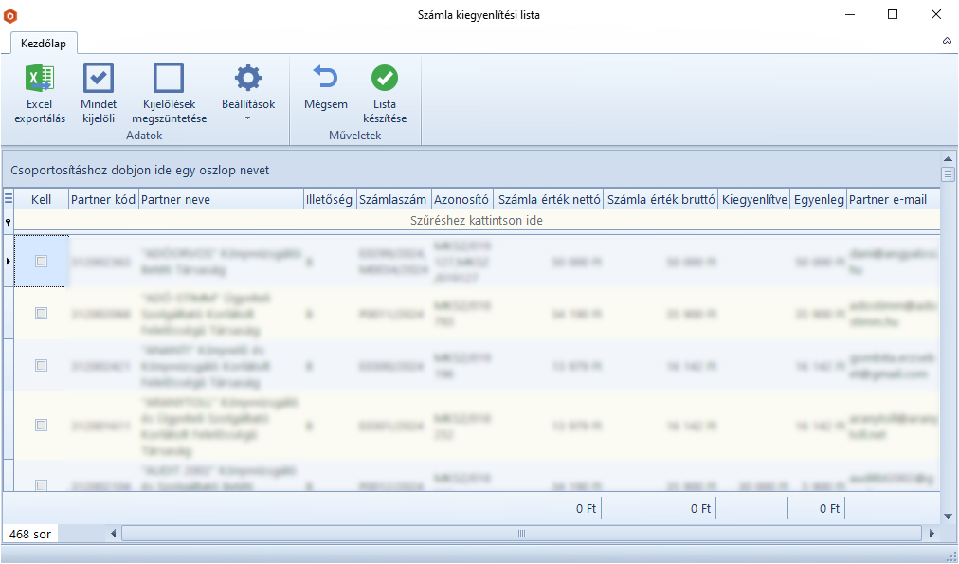
Task: Tick the Kell checkbox in third row
Action: click(x=41, y=365)
